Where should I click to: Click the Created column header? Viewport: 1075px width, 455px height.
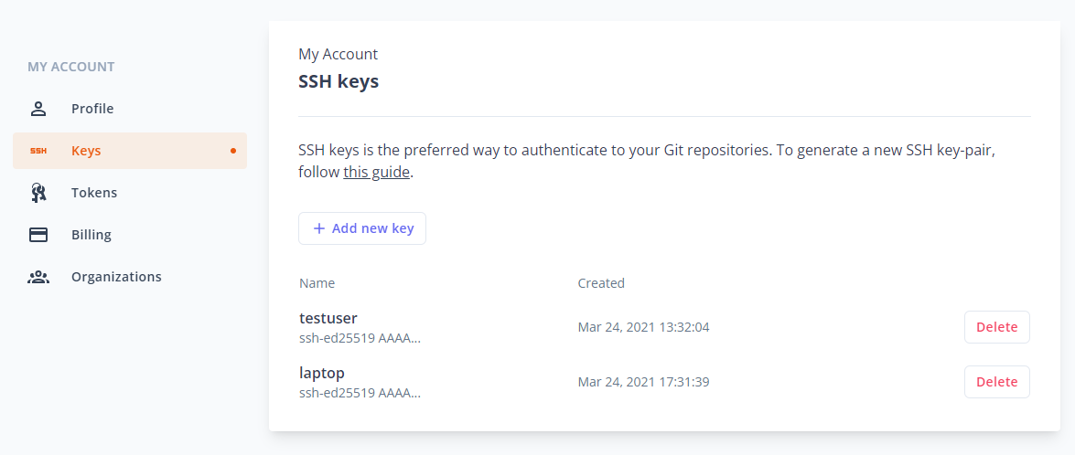point(601,283)
